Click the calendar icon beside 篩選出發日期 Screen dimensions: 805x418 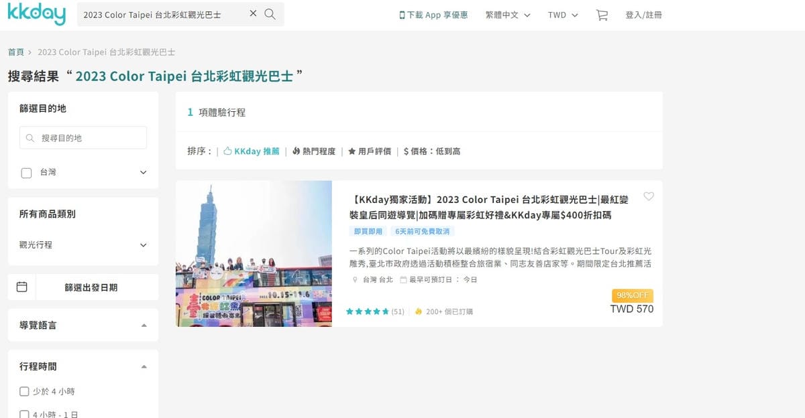(x=21, y=286)
